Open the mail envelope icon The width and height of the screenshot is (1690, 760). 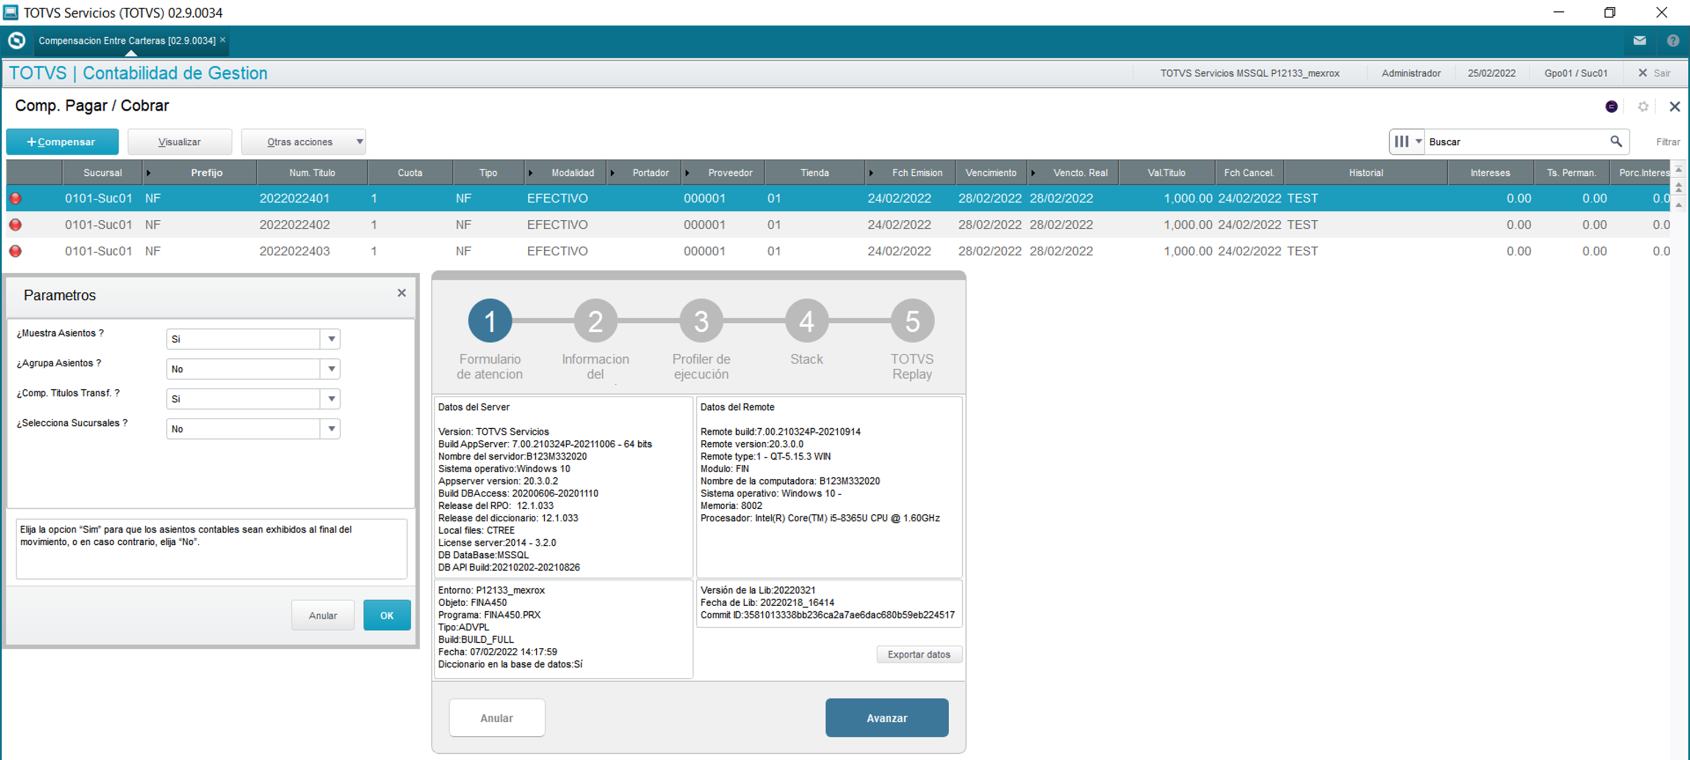click(x=1639, y=41)
